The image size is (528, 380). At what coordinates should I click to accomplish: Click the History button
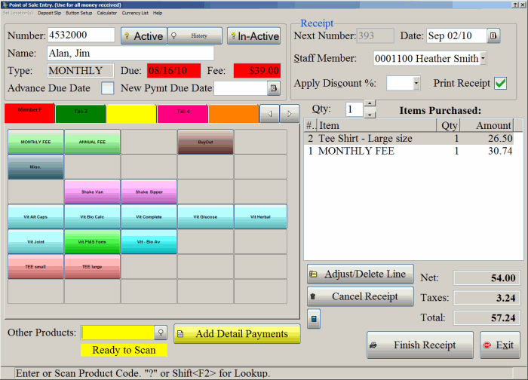[195, 36]
